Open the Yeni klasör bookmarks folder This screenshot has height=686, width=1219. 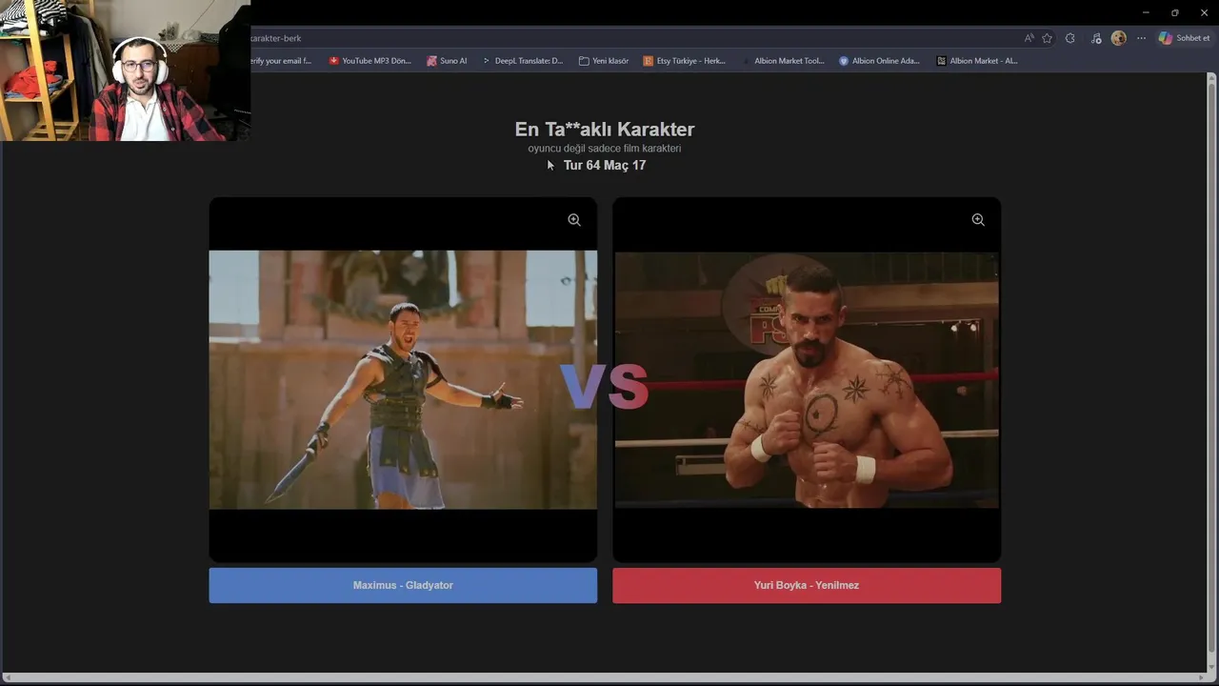pos(604,61)
